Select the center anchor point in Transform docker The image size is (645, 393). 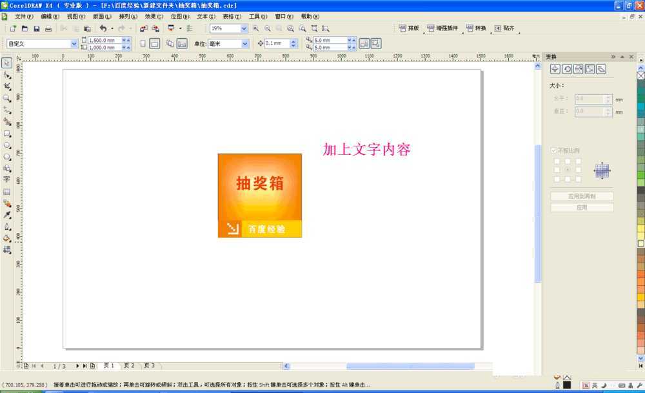[568, 170]
